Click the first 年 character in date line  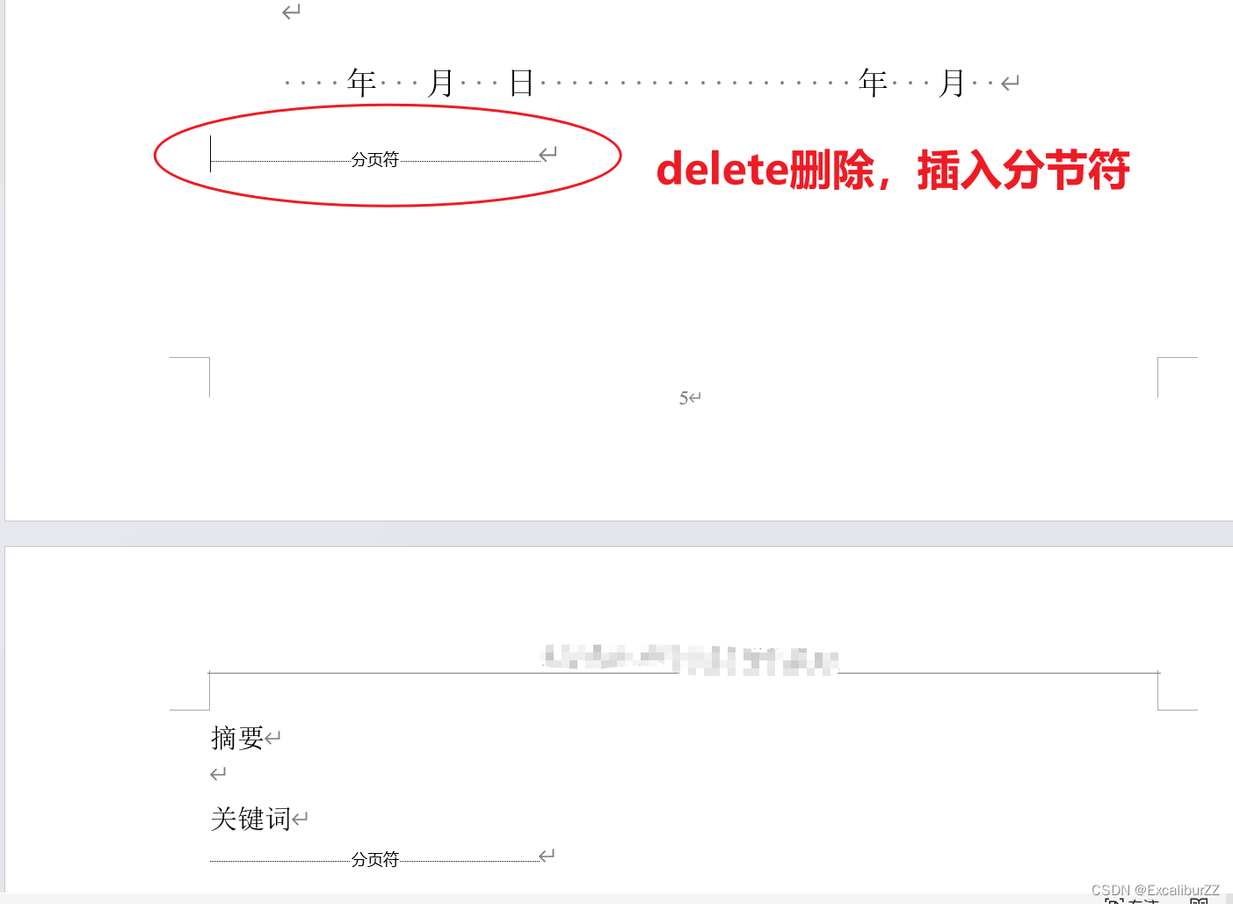point(362,84)
